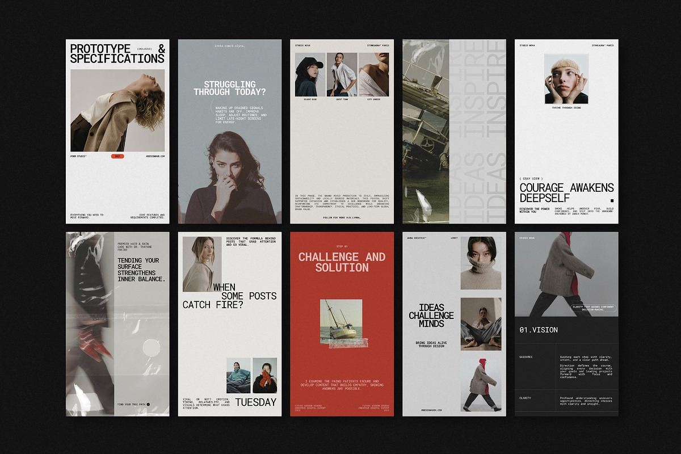Image resolution: width=681 pixels, height=454 pixels.
Task: Click the "WAKING UP DRAINED SIGNALS" paragraph
Action: tap(241, 115)
